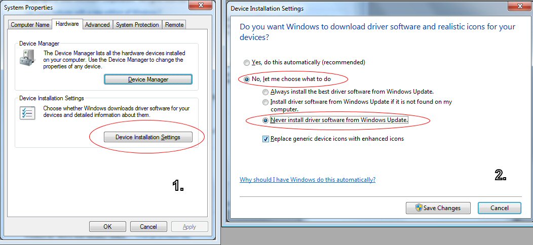Select 'Never install driver software from Windows Update'
This screenshot has width=533, height=245.
[x=335, y=120]
